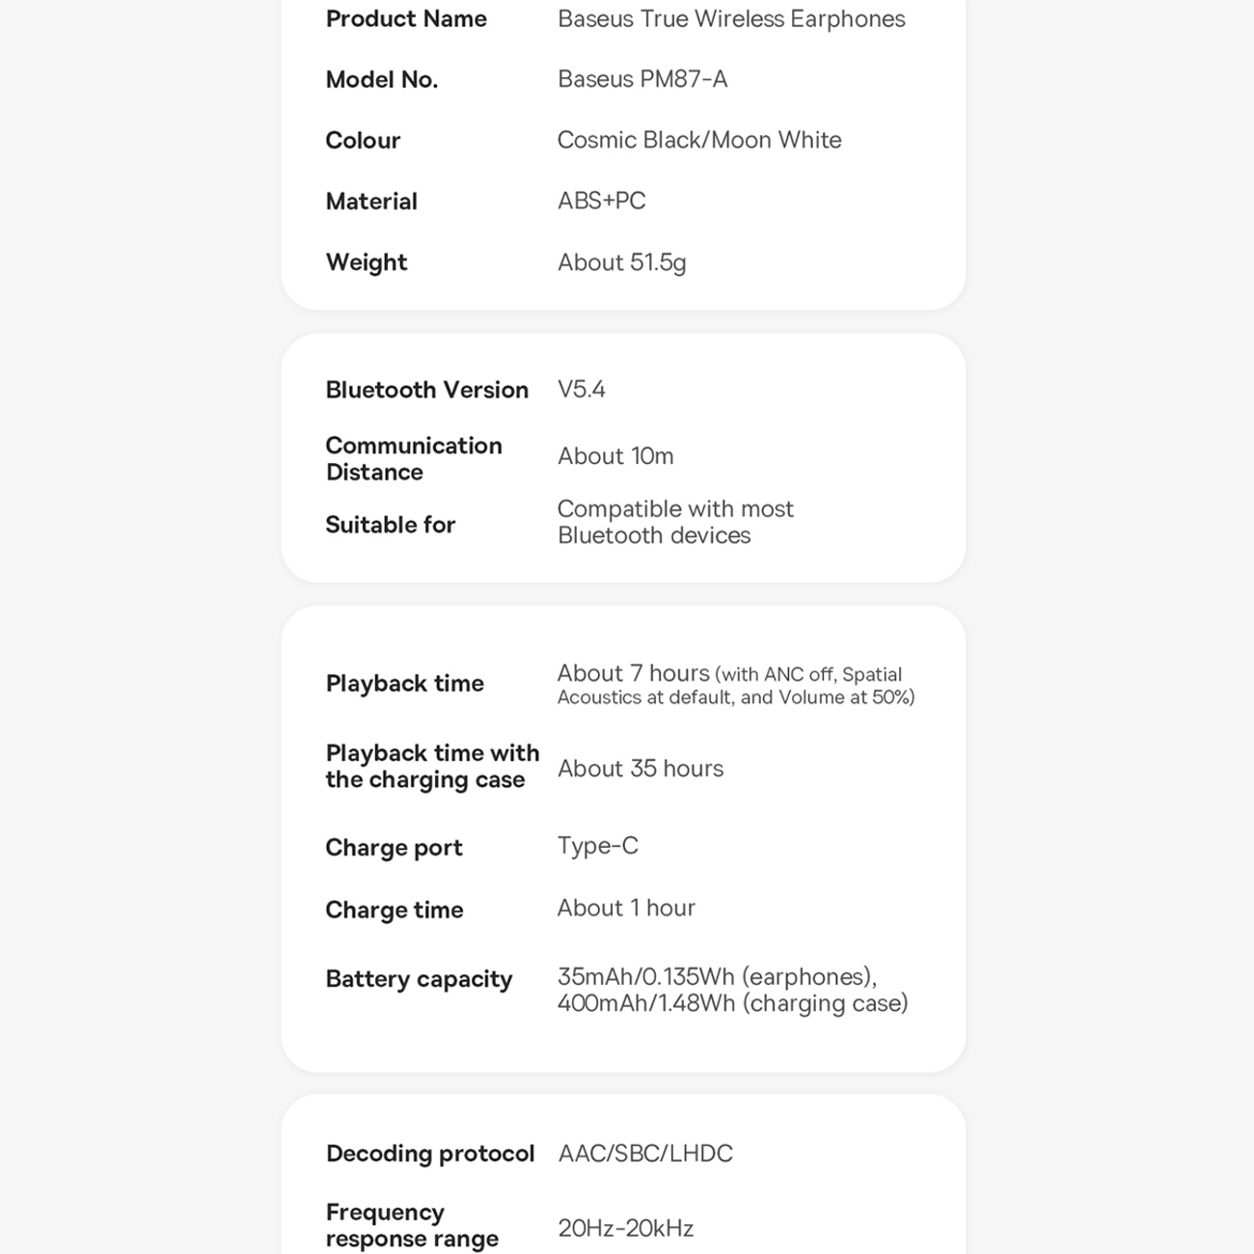Select the Compatible with most Bluetooth devices text
Viewport: 1254px width, 1254px height.
(675, 522)
